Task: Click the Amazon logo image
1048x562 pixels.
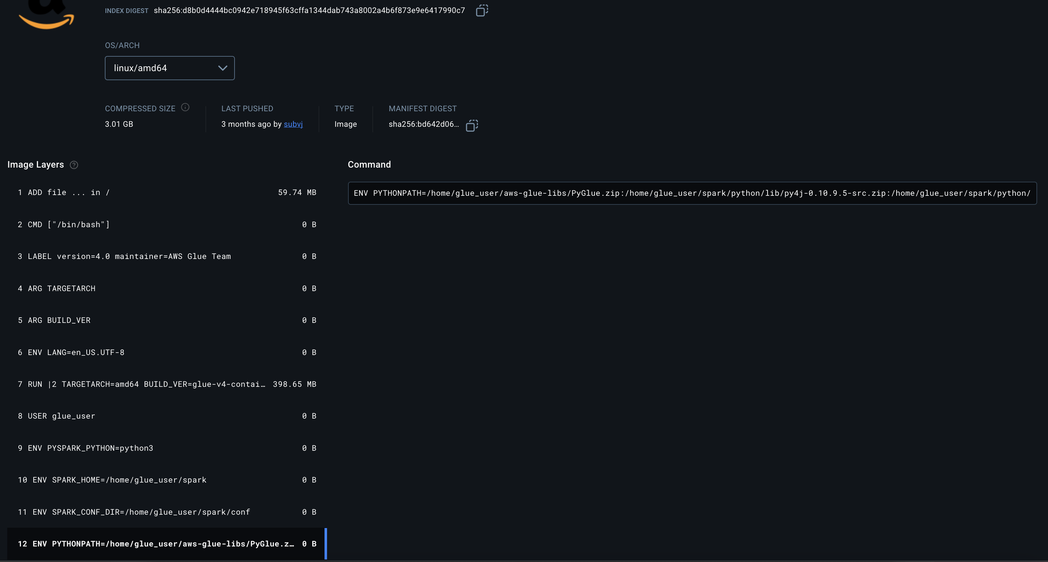Action: coord(46,16)
